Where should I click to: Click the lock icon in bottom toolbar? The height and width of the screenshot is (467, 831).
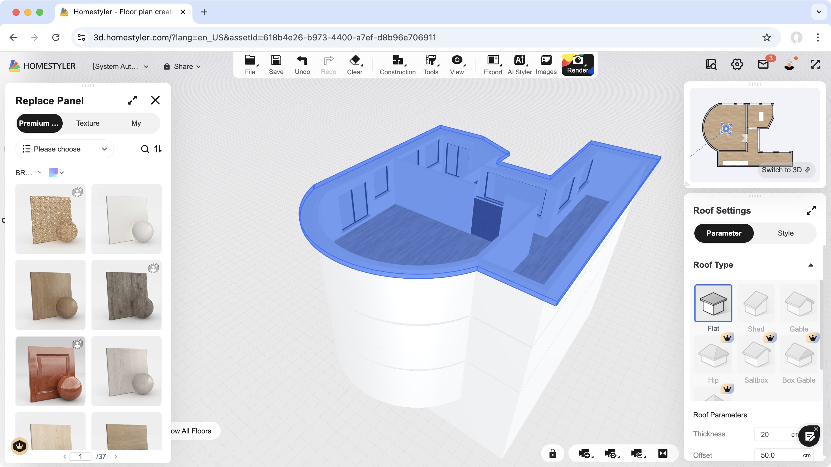[x=553, y=453]
